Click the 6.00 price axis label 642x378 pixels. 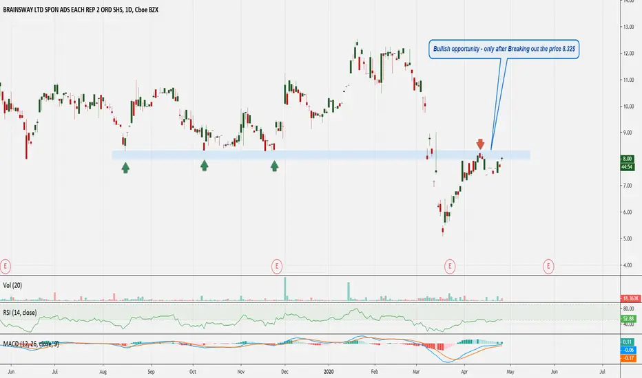629,212
